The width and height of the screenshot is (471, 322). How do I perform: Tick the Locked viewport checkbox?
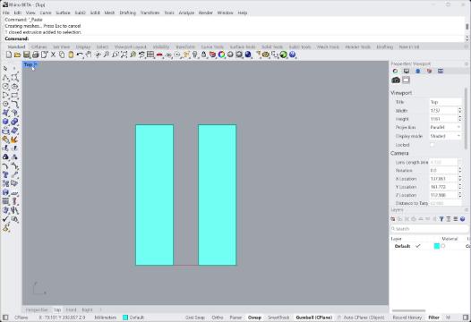[x=432, y=145]
